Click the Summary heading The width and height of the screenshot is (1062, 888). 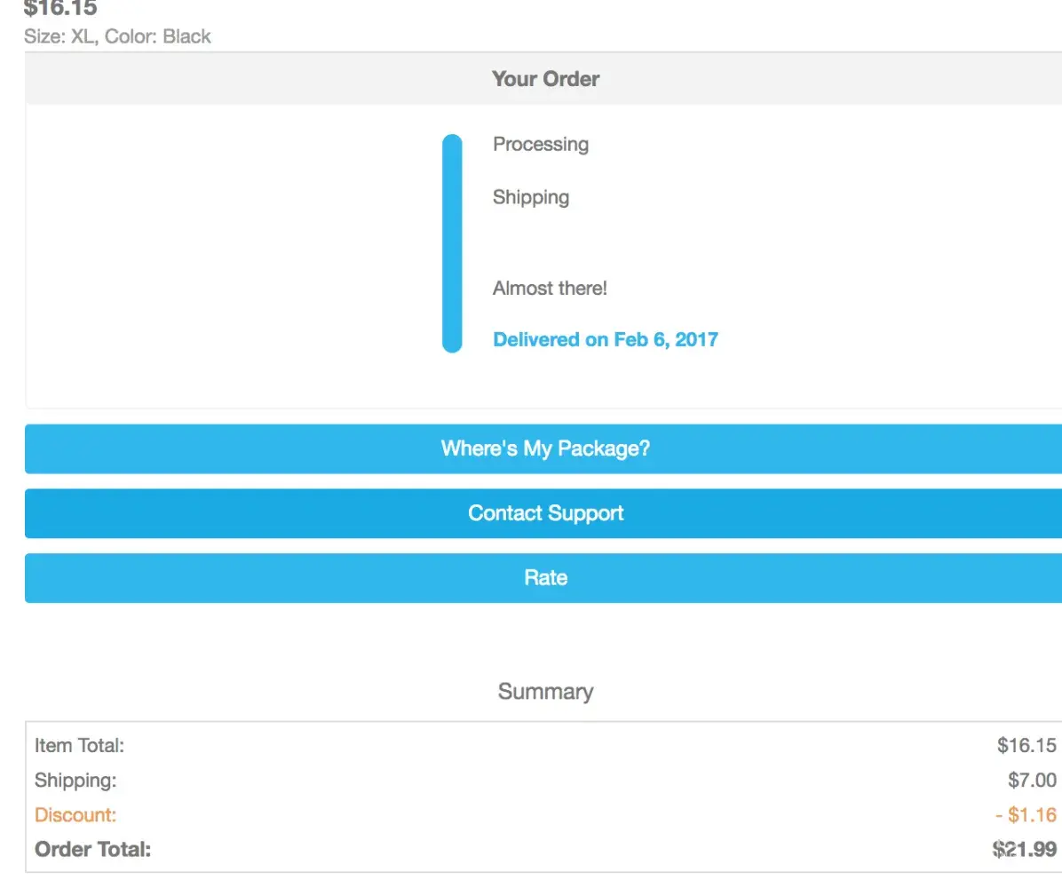click(x=545, y=692)
